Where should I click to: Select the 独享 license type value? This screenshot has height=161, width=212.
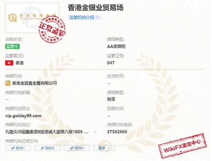111,99
